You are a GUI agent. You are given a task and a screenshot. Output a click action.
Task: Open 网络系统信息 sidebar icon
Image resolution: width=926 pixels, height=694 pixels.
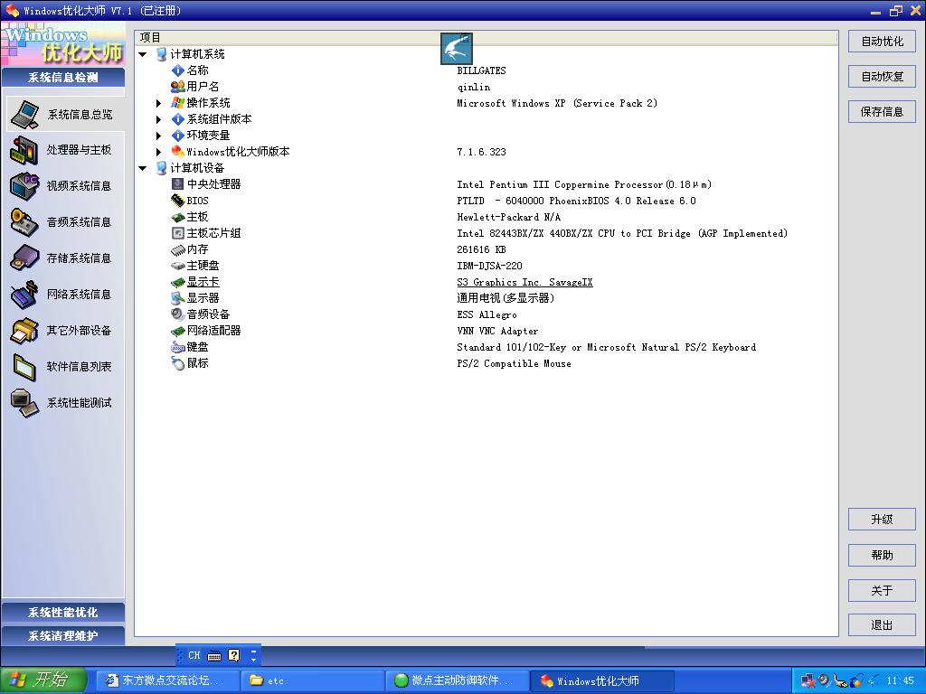(x=24, y=295)
